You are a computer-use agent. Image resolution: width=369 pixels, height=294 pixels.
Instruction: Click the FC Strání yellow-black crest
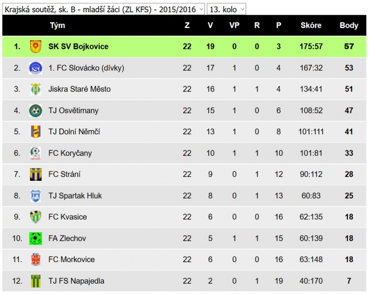point(35,174)
